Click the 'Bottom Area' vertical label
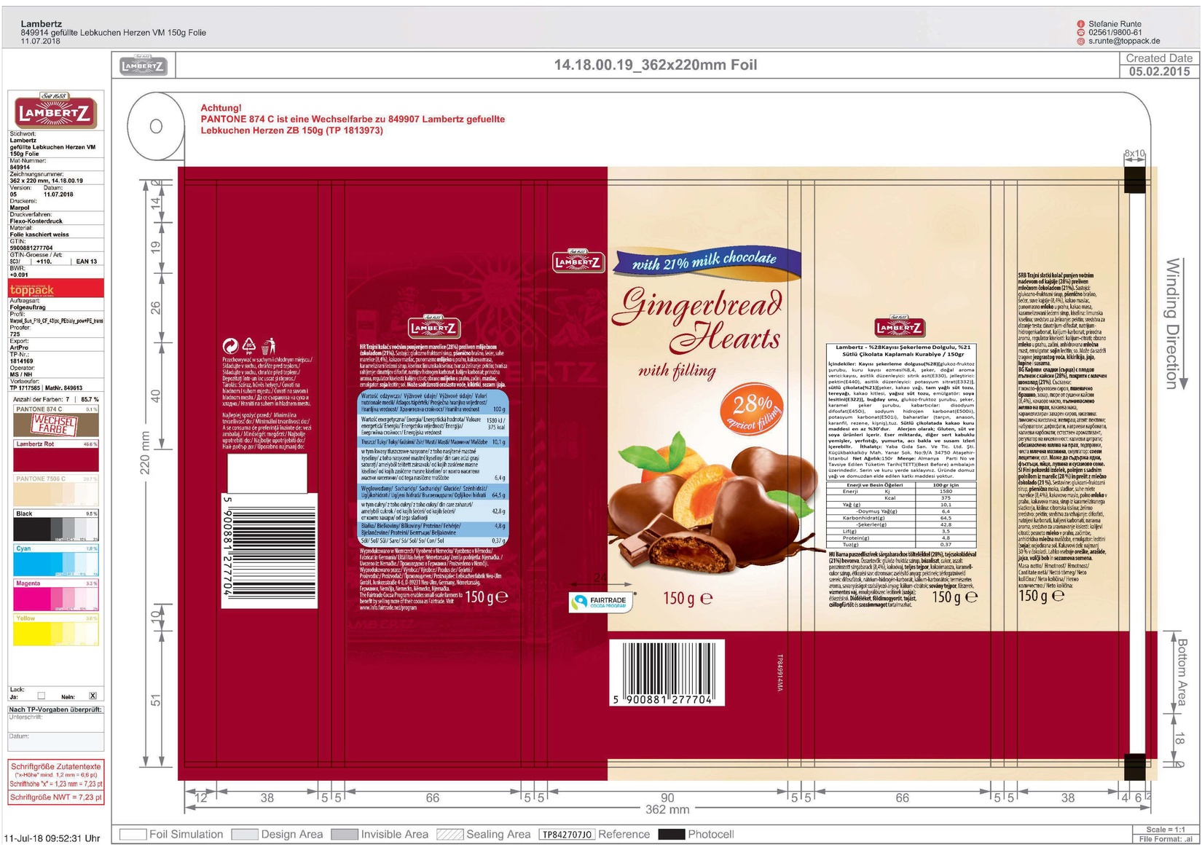Image resolution: width=1202 pixels, height=850 pixels. pos(1182,672)
